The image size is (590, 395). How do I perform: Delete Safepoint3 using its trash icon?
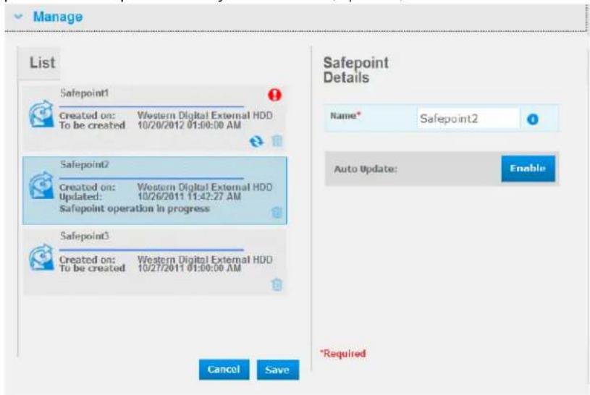277,284
